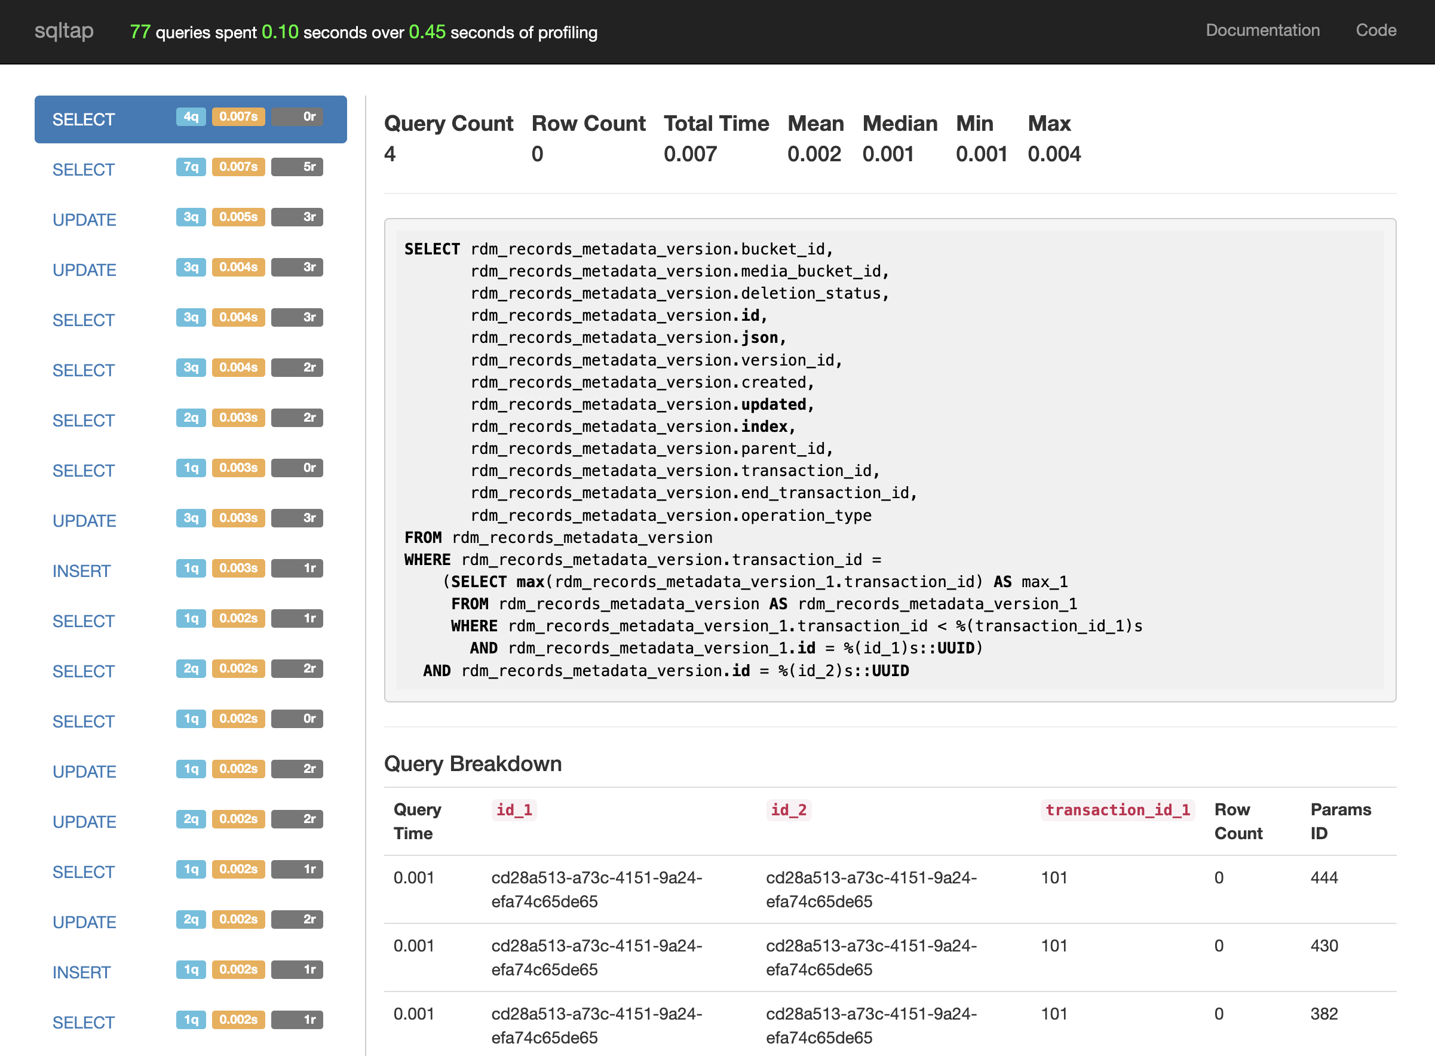Image resolution: width=1435 pixels, height=1056 pixels.
Task: Click the 77 queries count in header
Action: 140,32
